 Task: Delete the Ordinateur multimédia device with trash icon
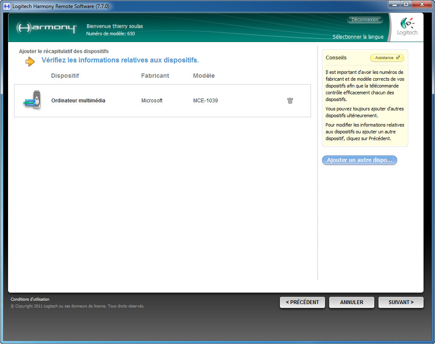coord(290,100)
